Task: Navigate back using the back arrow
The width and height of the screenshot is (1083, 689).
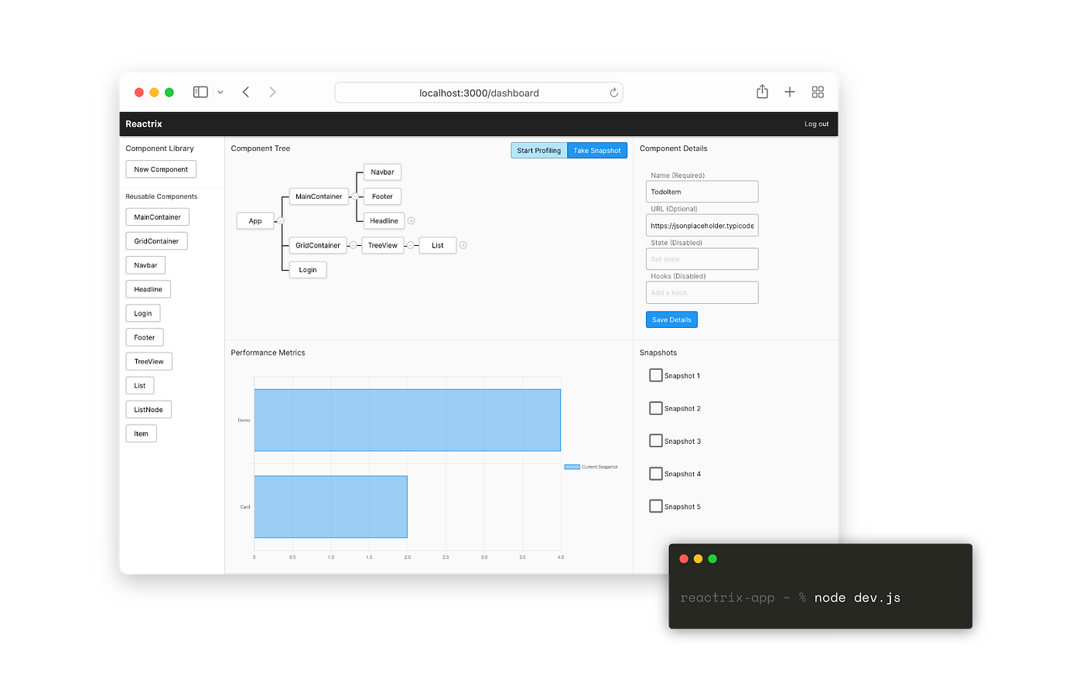Action: [x=245, y=91]
